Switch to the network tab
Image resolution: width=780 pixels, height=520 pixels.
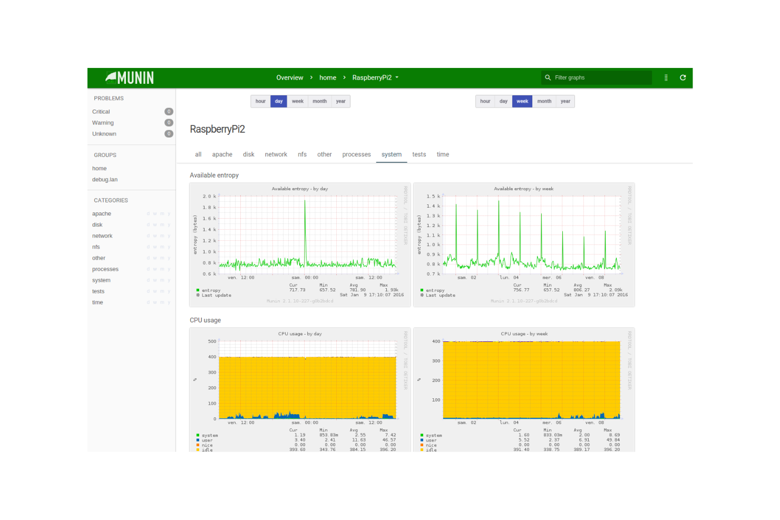(276, 154)
